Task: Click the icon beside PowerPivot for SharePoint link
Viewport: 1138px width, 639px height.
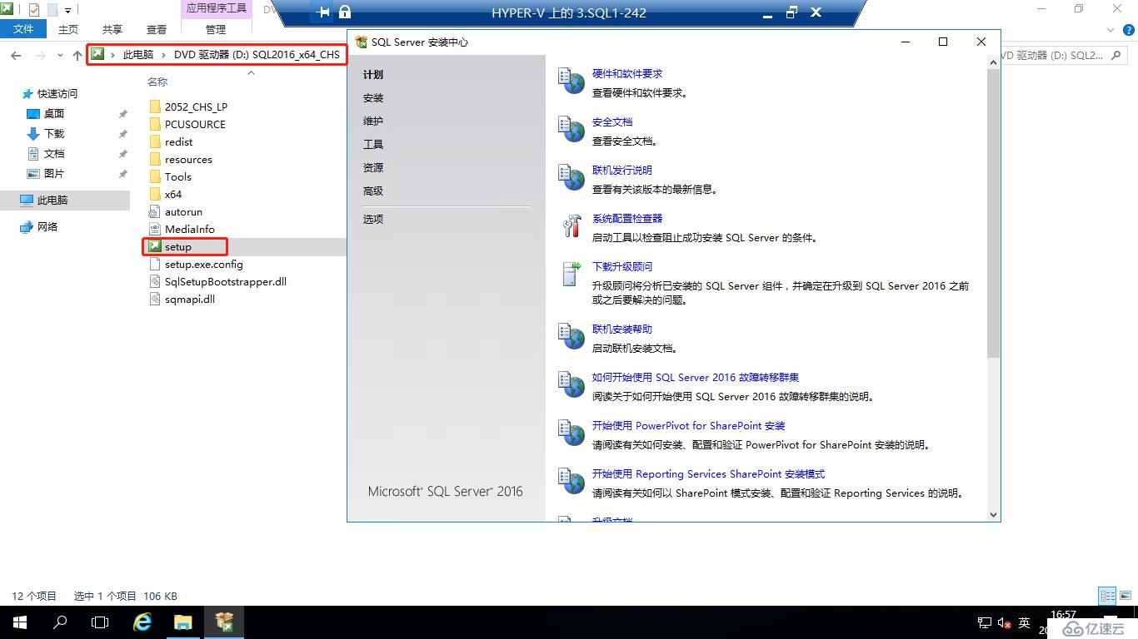Action: point(571,433)
